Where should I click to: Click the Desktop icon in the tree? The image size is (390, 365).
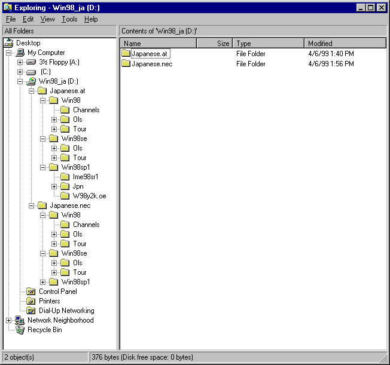(x=9, y=43)
